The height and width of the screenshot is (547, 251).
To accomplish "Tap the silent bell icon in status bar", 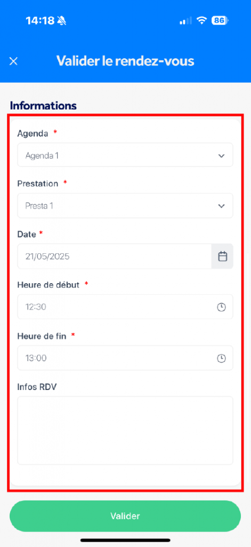I will [x=62, y=21].
